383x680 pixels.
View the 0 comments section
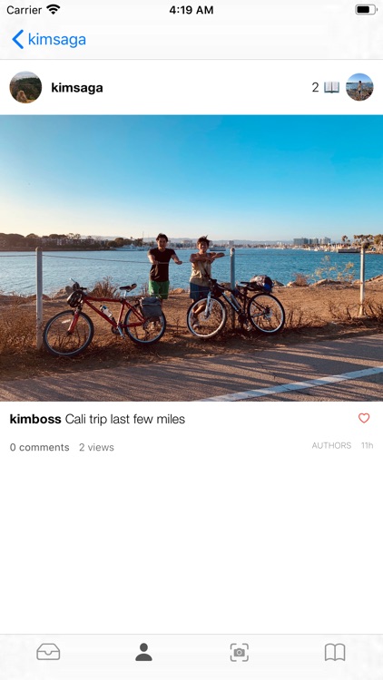[x=40, y=447]
